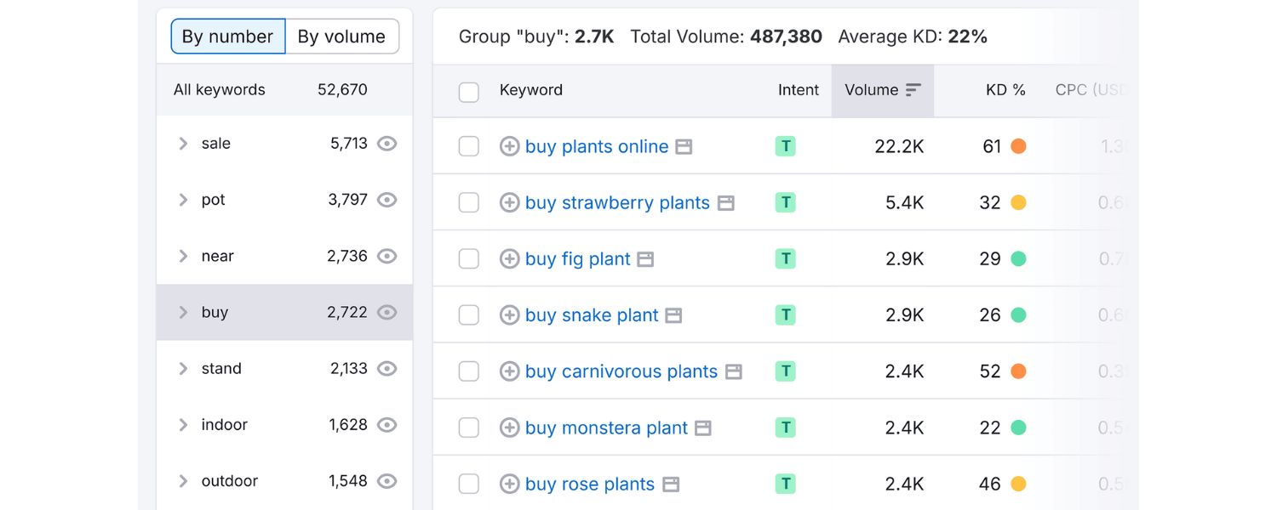Switch to the By volume tab

click(341, 37)
